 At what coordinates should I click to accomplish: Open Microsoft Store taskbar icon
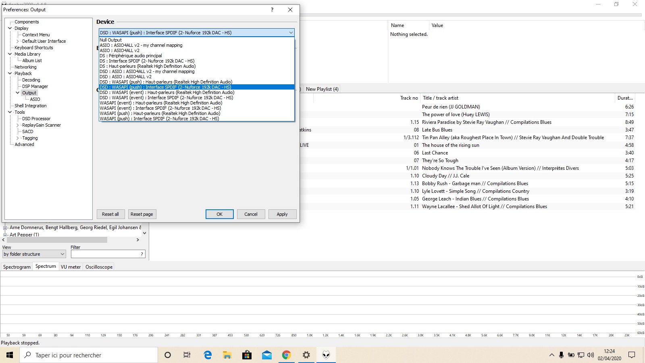click(247, 355)
